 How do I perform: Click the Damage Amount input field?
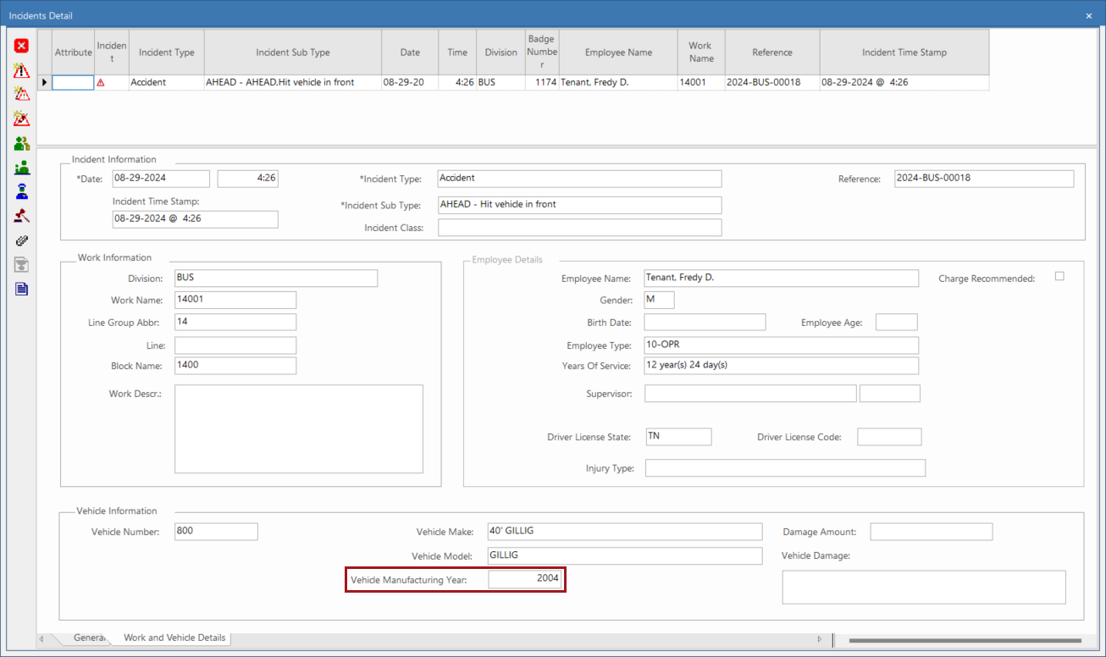coord(931,532)
